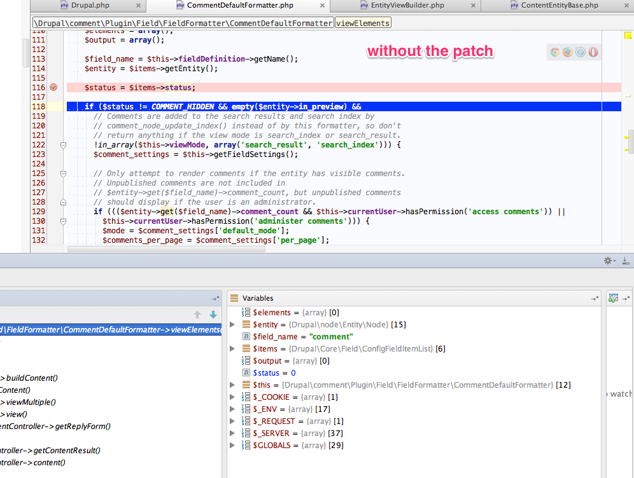This screenshot has height=478, width=634.
Task: Open in Safari browser icon
Action: (x=581, y=52)
